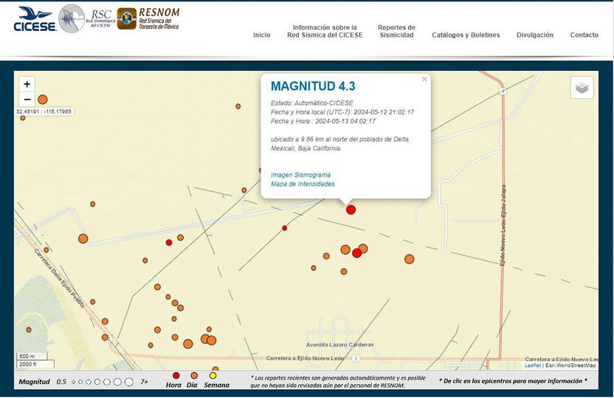Click the map zoom in plus button

[27, 85]
